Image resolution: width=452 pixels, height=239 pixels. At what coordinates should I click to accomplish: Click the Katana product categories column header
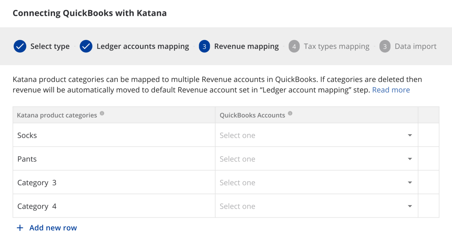57,115
